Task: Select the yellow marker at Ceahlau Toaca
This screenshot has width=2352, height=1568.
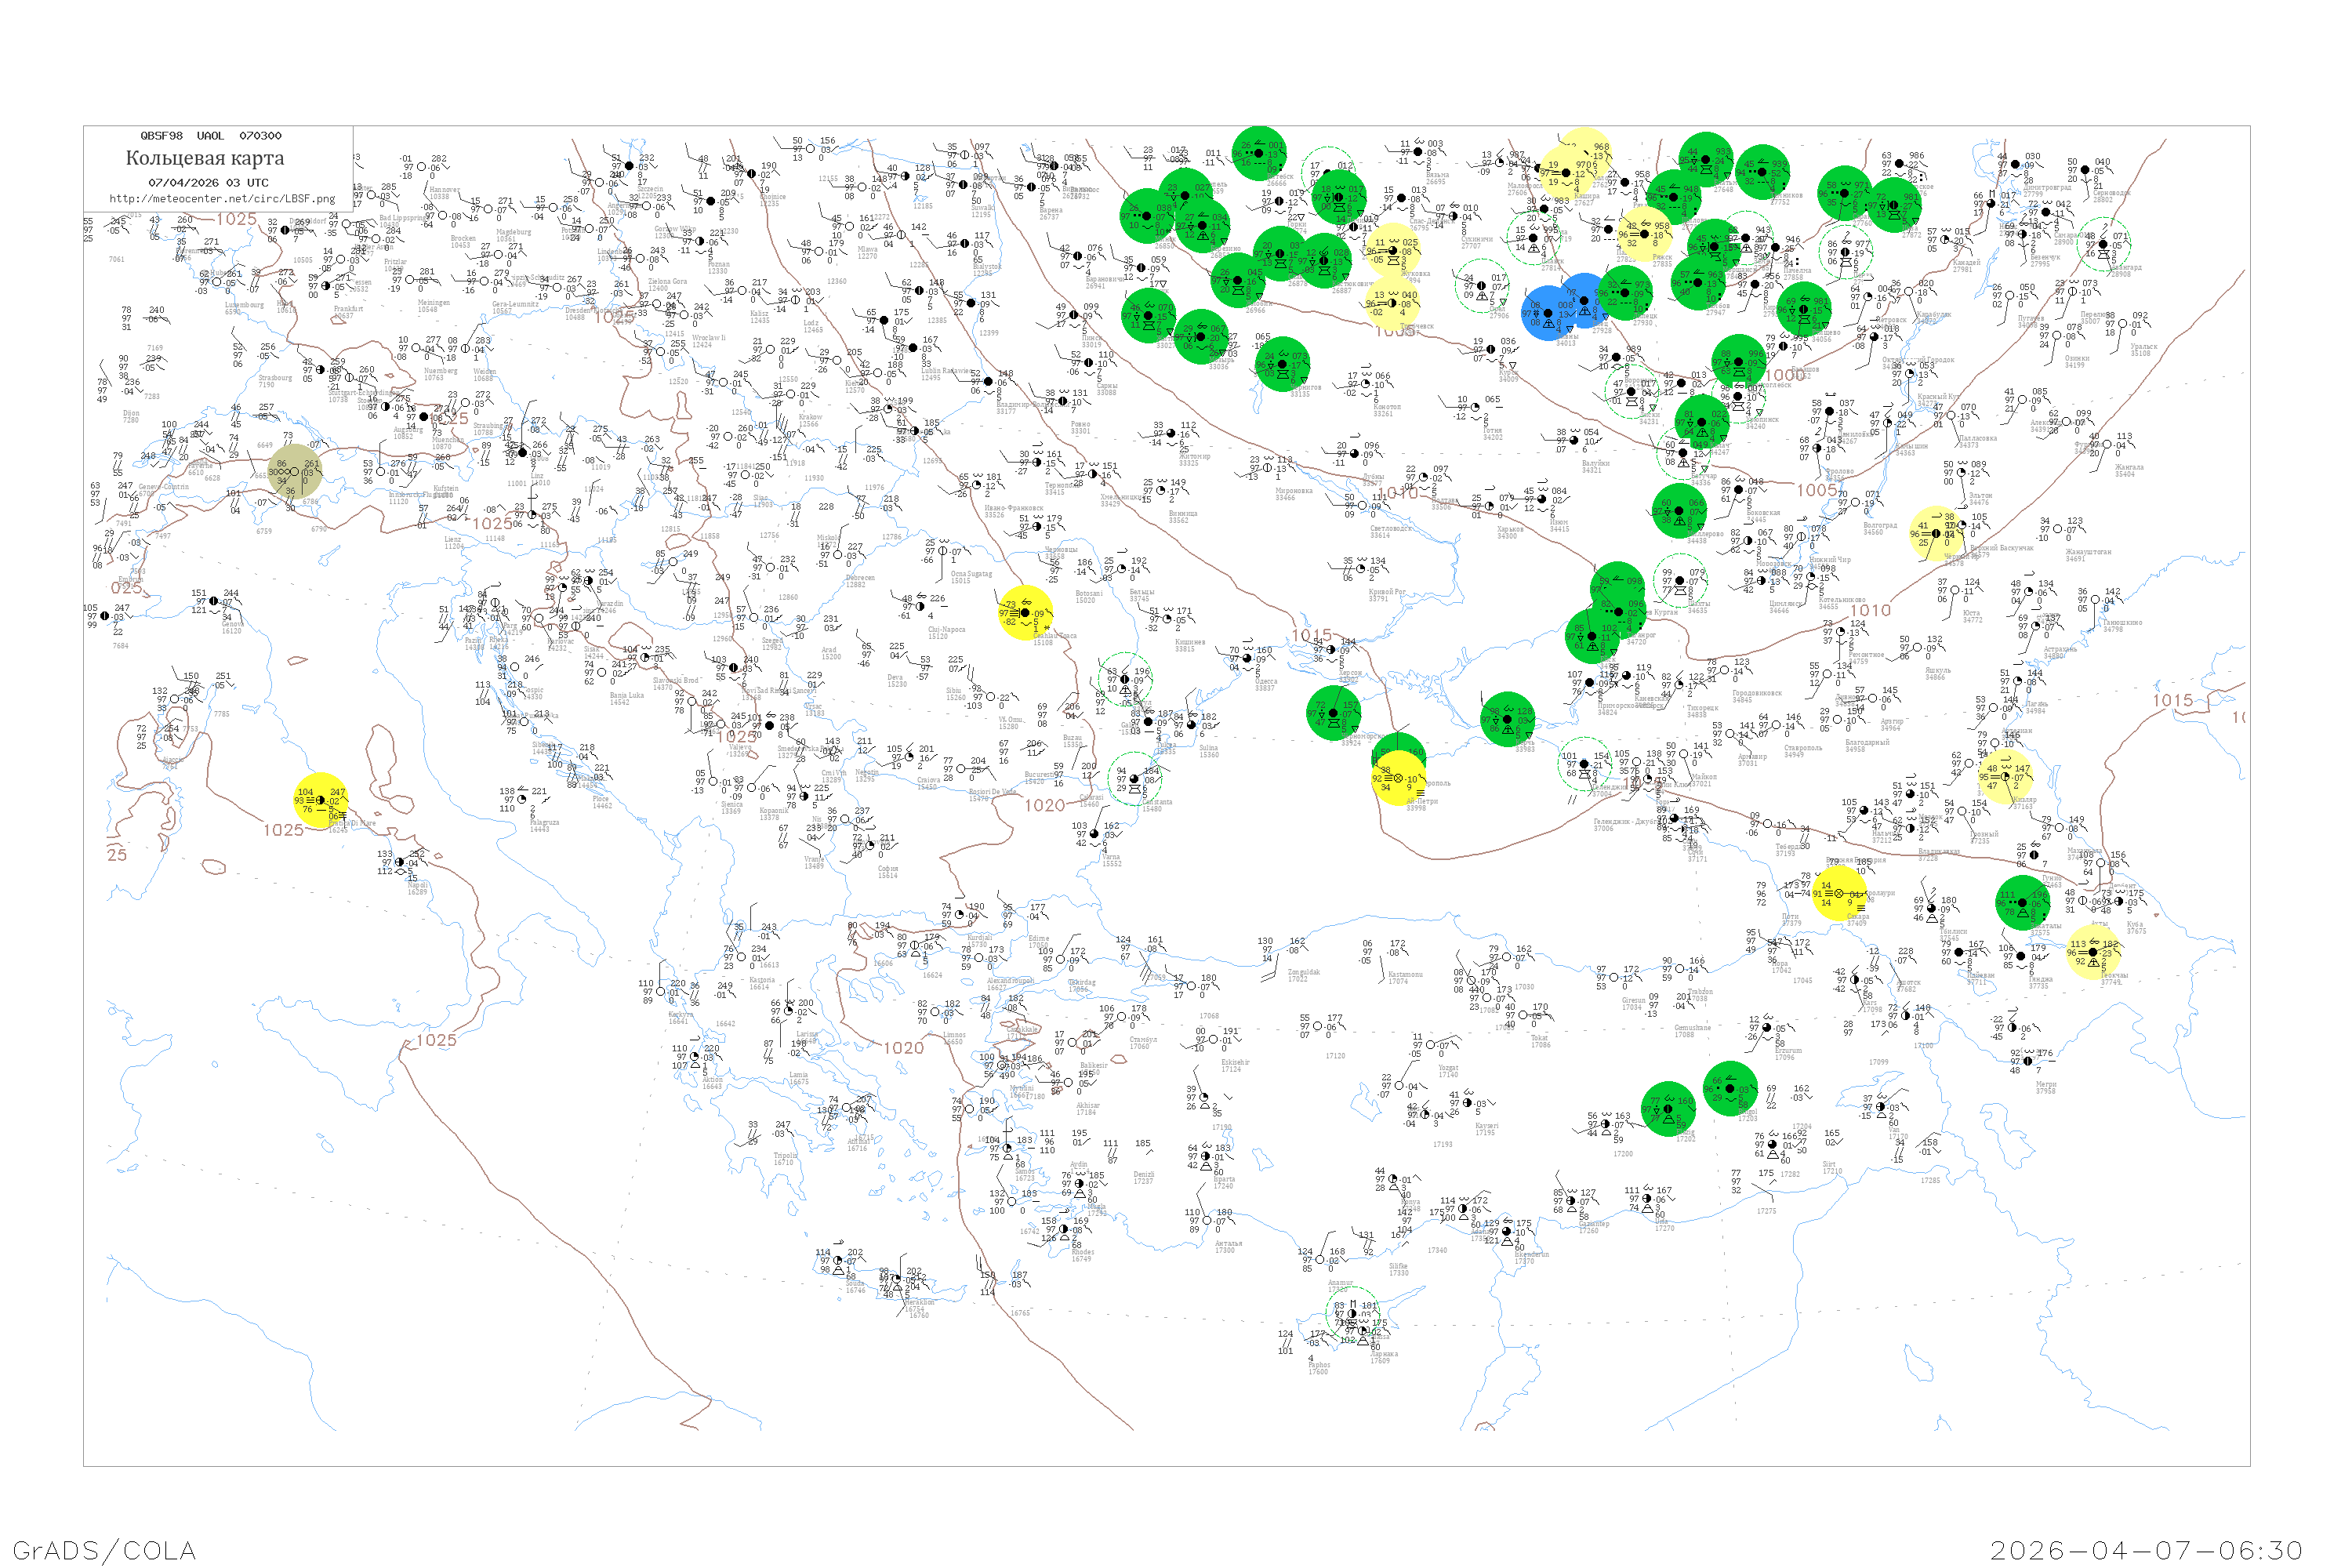Action: [1025, 613]
